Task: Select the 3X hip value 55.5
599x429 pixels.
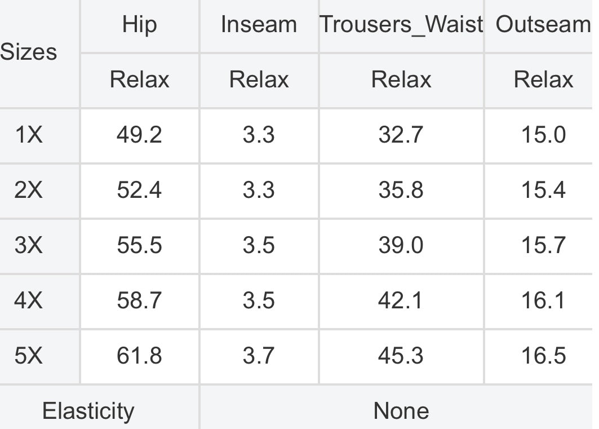Action: point(139,246)
